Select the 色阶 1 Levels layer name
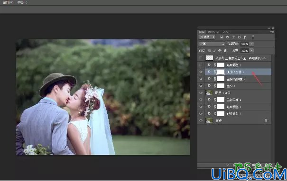Image resolution: width=287 pixels, height=181 pixels. (x=231, y=86)
